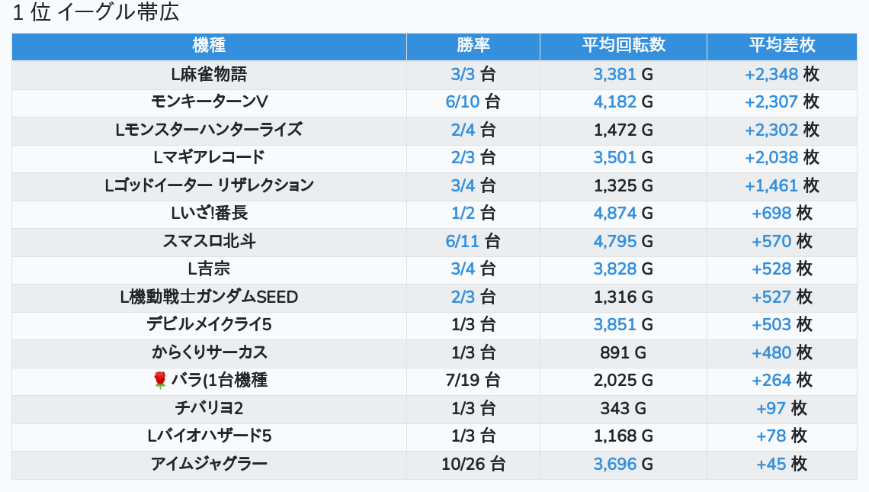Screen dimensions: 869x492
Task: Click the 1 位 イーグル帯広 heading
Action: (x=96, y=14)
